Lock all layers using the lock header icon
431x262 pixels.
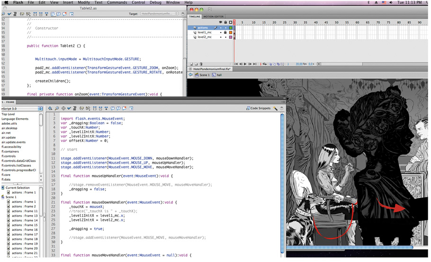click(x=225, y=22)
